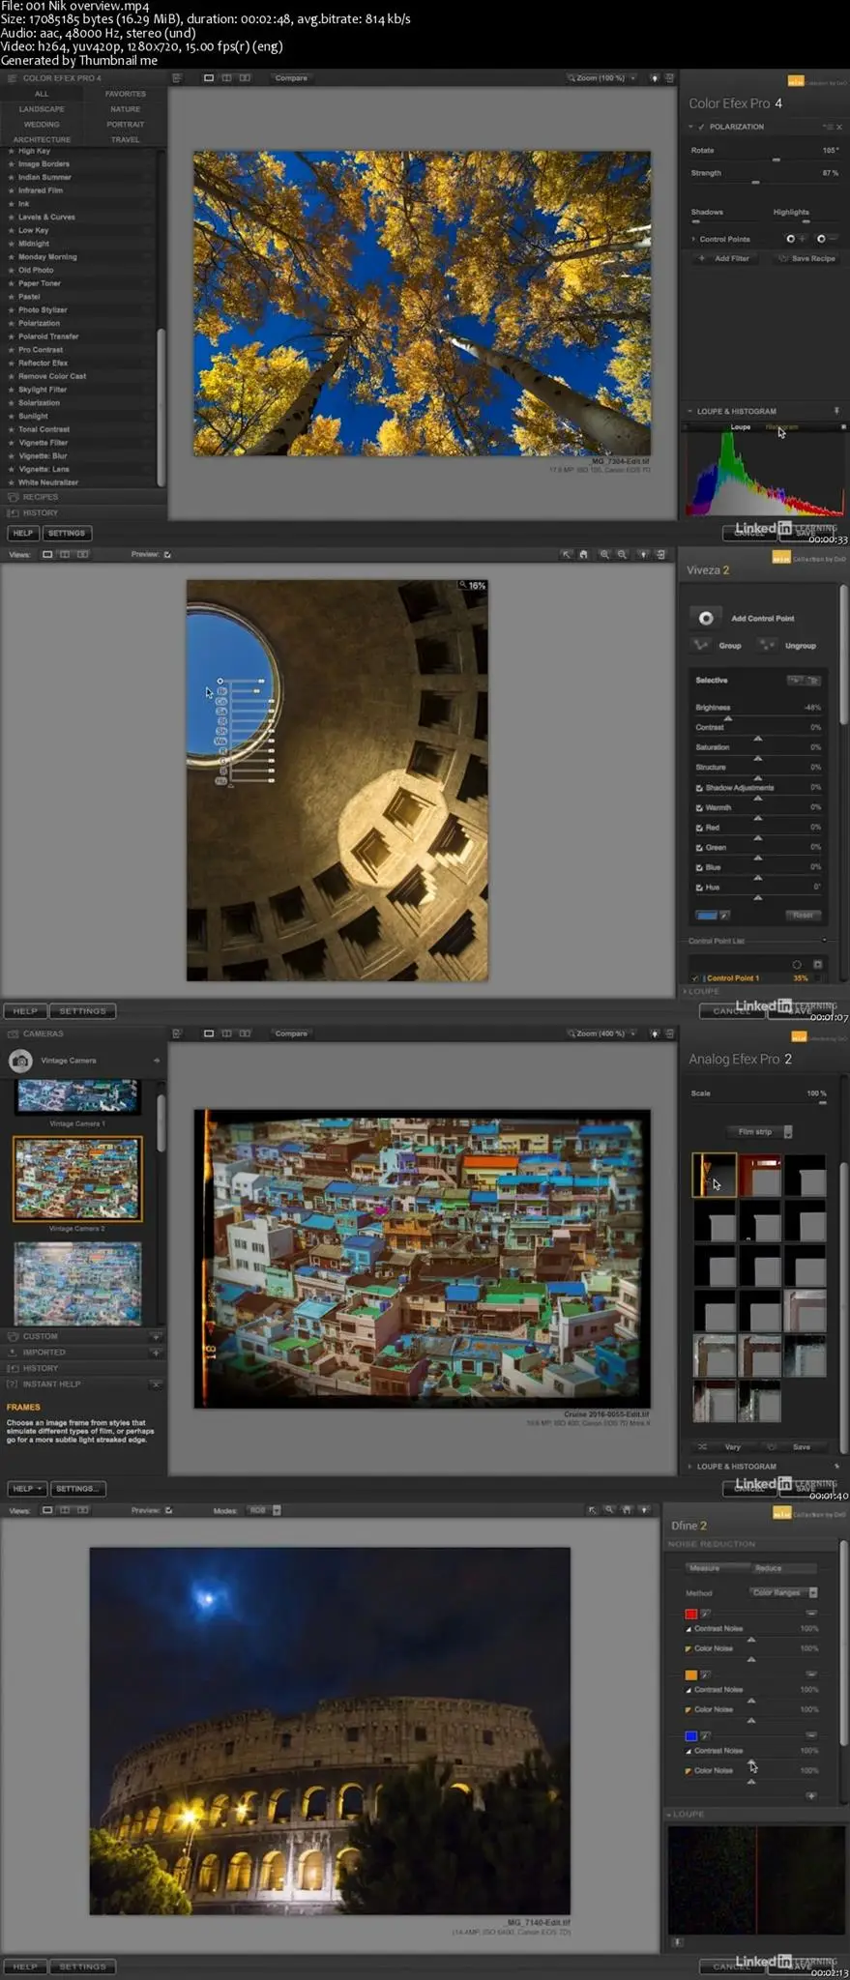This screenshot has height=1980, width=850.
Task: Click the plus icon beside Imported in Analog Efex
Action: [x=156, y=1353]
